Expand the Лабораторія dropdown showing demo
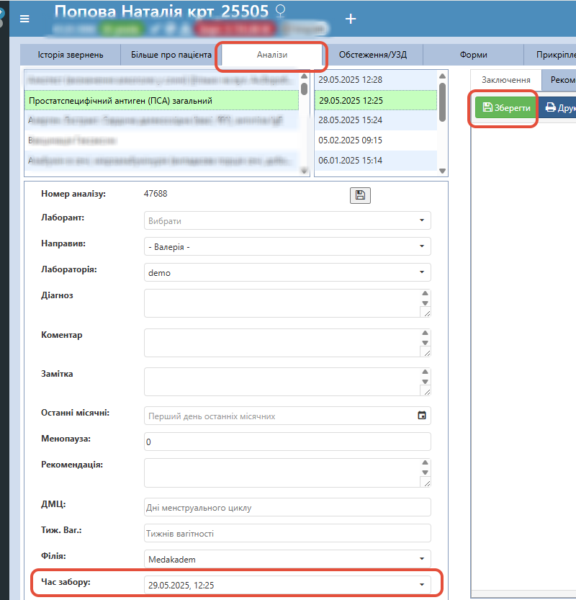 pos(287,272)
